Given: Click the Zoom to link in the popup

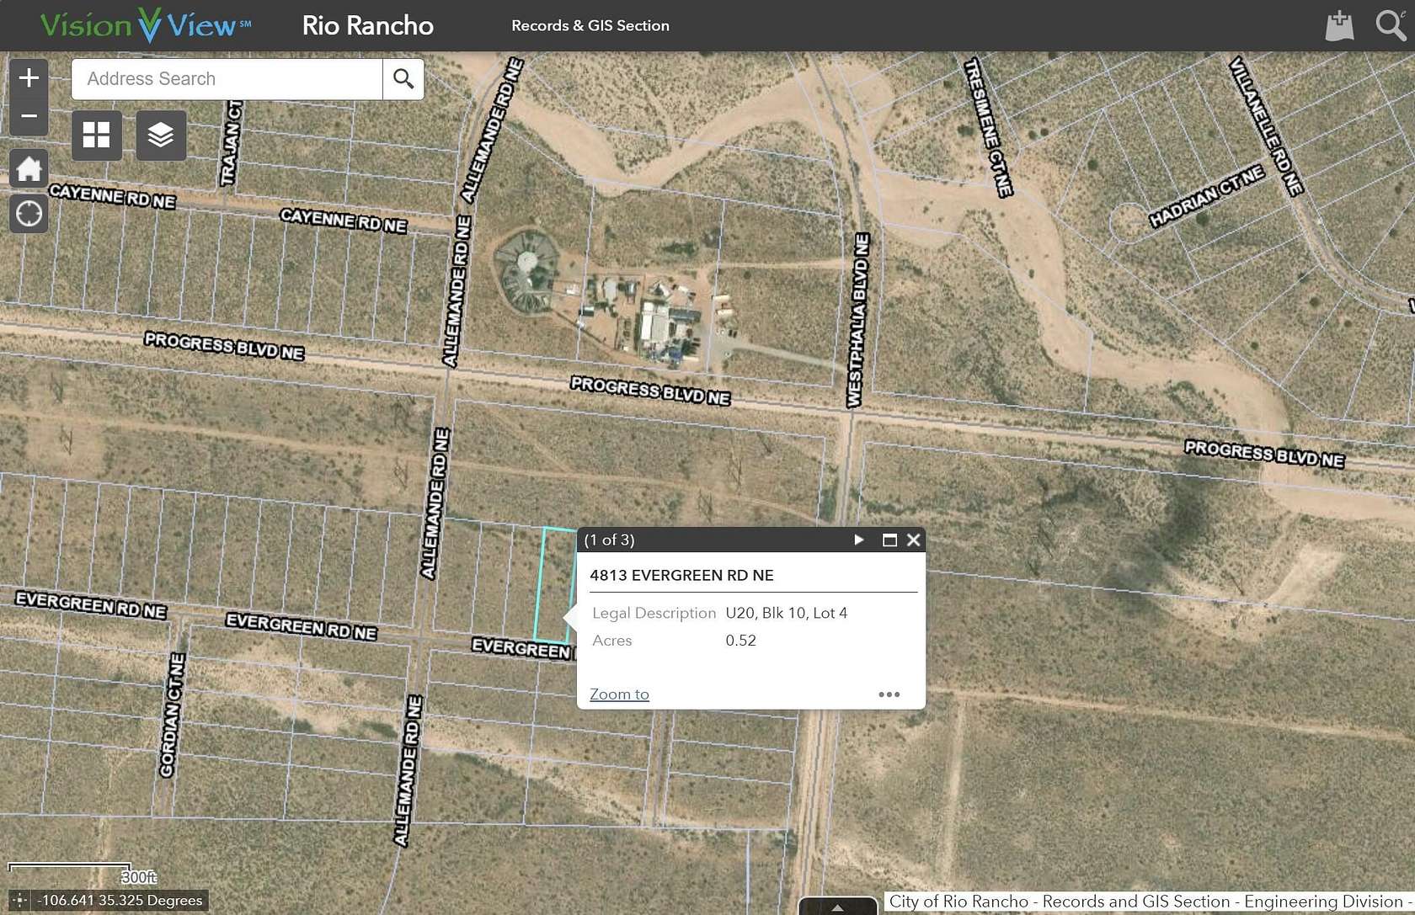Looking at the screenshot, I should pos(618,694).
